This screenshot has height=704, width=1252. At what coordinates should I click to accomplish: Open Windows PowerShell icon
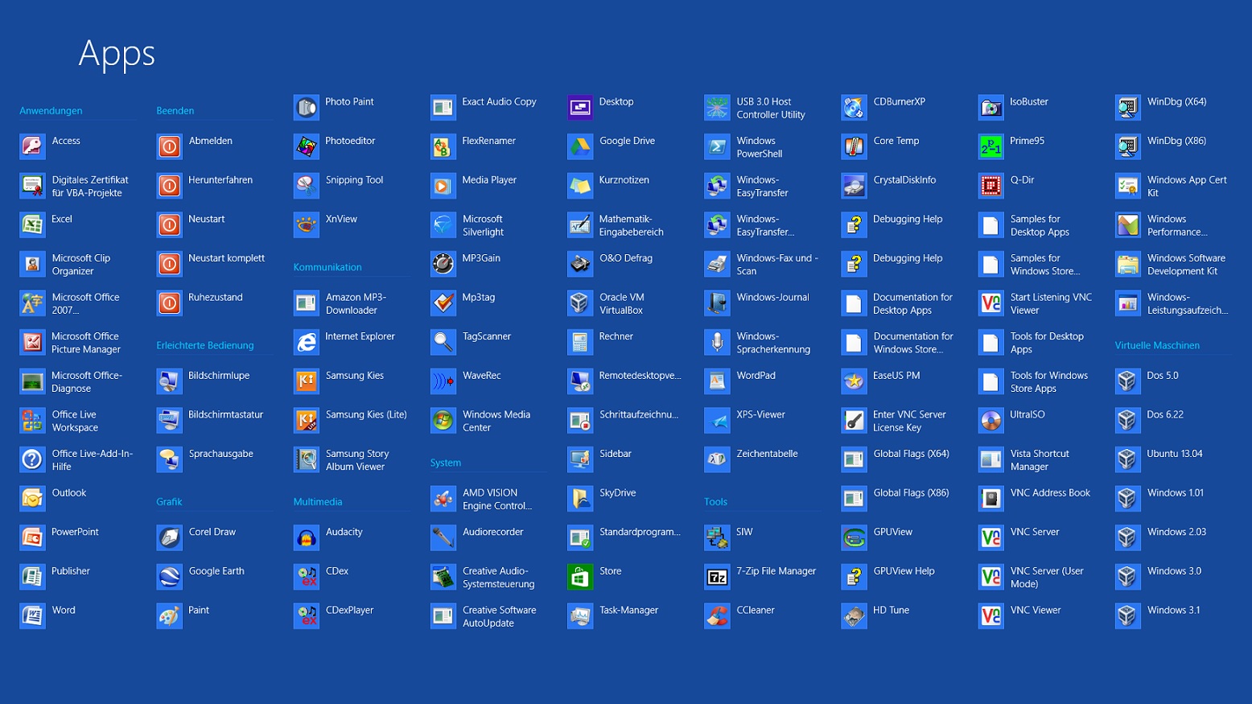coord(717,146)
